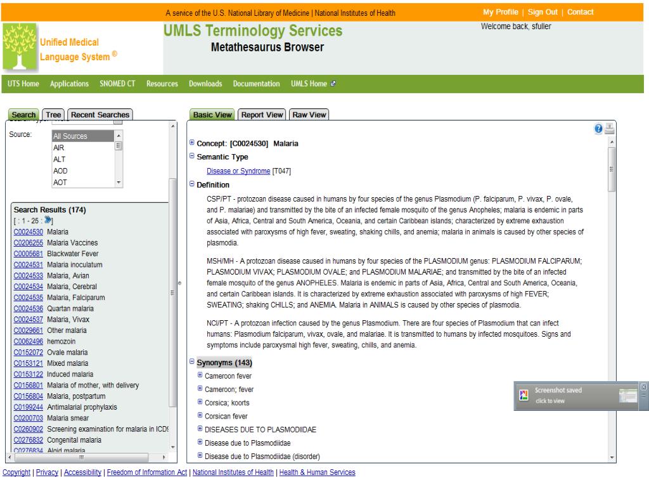
Task: Open Downloads menu
Action: (206, 84)
